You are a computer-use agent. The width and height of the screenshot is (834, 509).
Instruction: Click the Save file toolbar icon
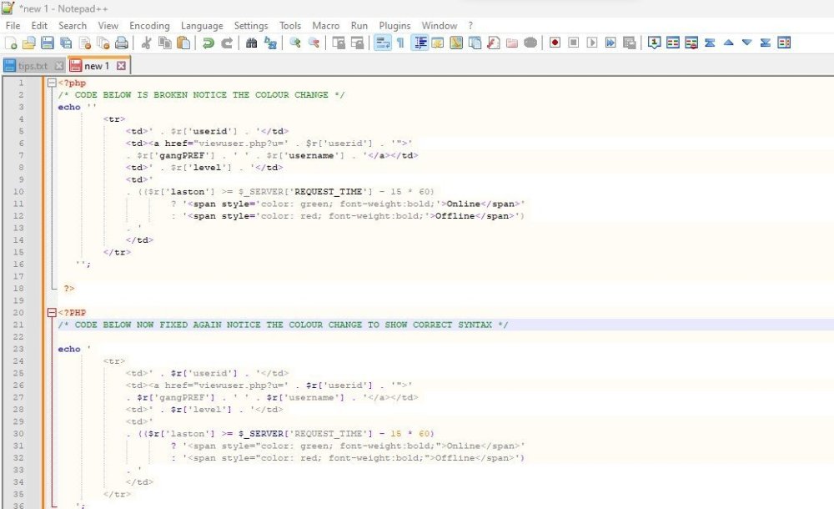pos(48,43)
